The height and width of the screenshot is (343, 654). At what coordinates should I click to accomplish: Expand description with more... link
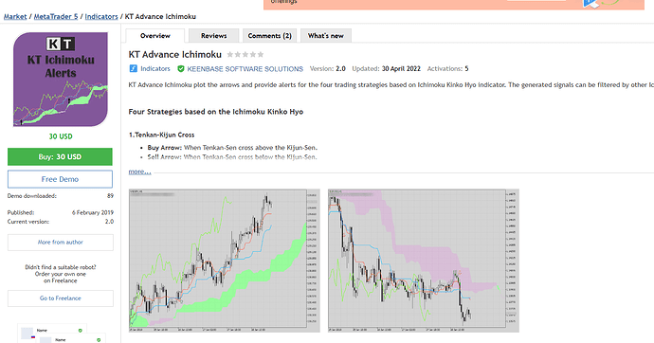(x=139, y=171)
